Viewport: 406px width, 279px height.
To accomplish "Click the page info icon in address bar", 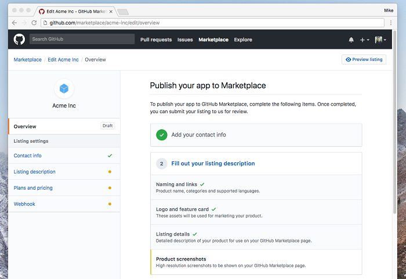I will coord(45,23).
